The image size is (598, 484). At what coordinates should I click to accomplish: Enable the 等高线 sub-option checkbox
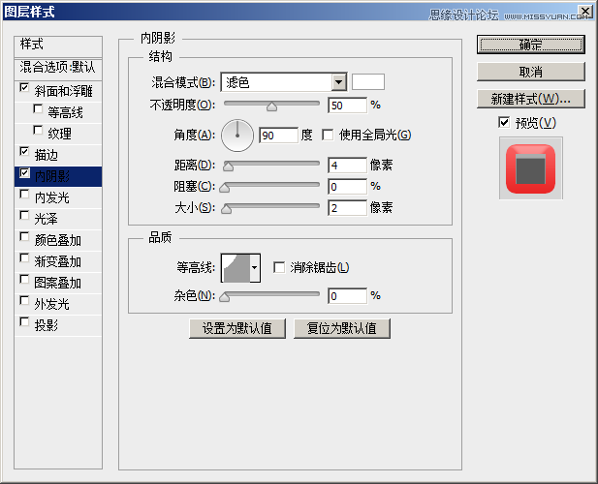pyautogui.click(x=38, y=109)
